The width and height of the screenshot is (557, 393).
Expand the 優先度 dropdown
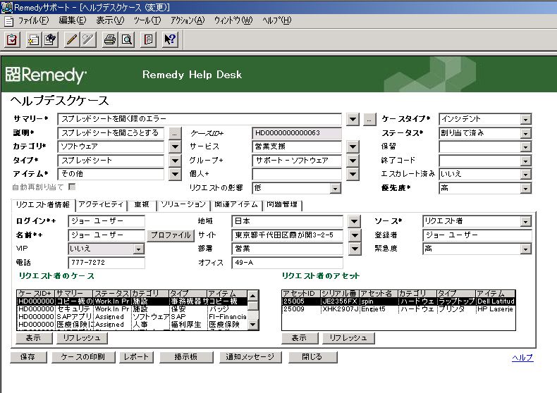[525, 189]
